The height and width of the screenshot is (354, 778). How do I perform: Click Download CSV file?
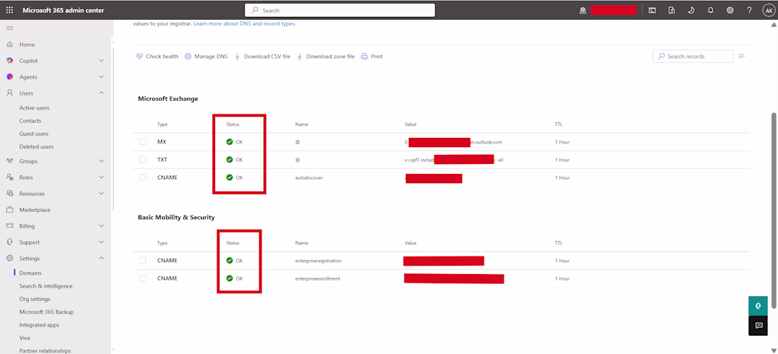(x=262, y=57)
